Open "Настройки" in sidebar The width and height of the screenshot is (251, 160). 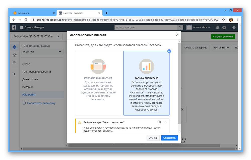tap(42, 94)
